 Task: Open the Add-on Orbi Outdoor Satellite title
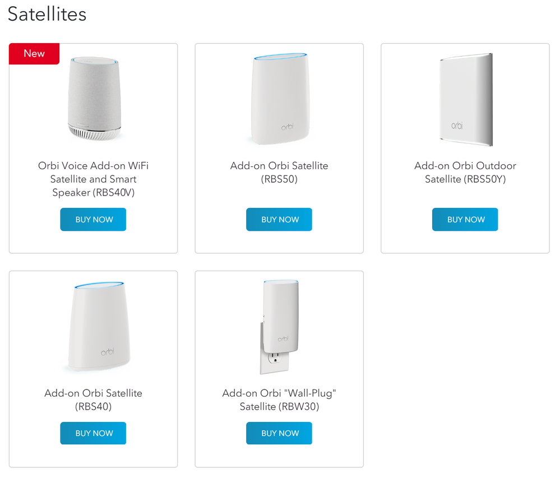pyautogui.click(x=465, y=172)
